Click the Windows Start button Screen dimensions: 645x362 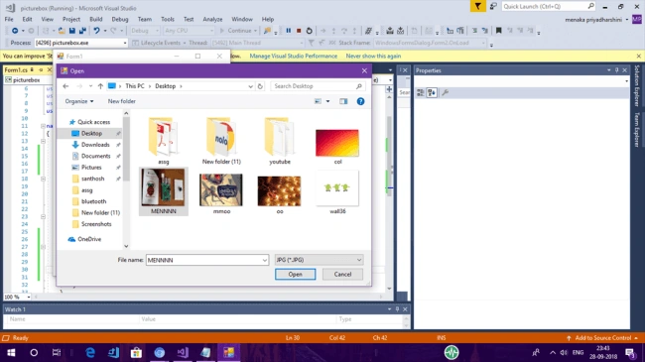click(11, 352)
